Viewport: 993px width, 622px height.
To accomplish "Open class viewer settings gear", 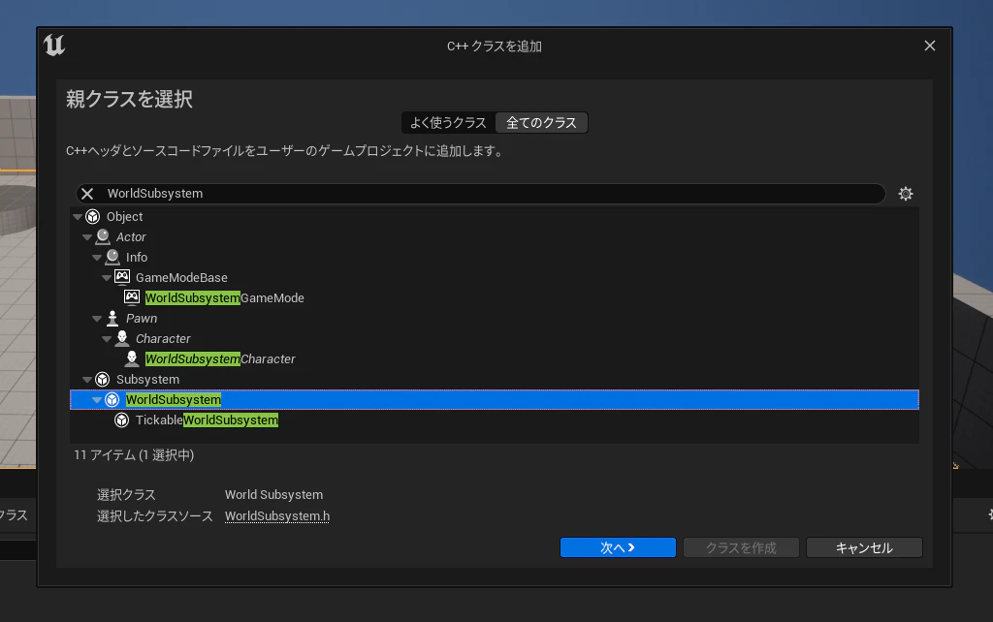I will pyautogui.click(x=906, y=194).
